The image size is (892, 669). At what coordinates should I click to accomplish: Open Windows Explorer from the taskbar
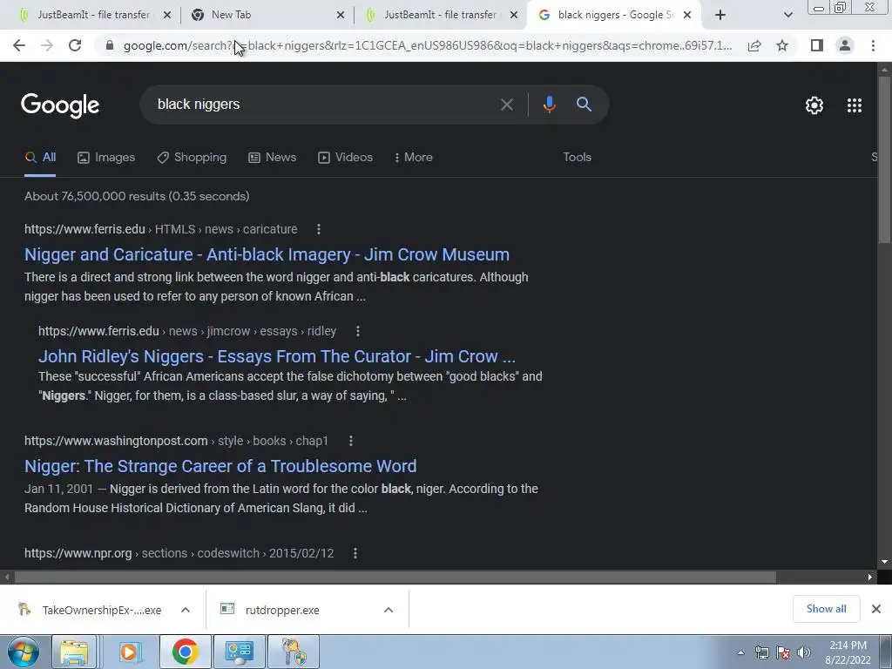point(74,652)
